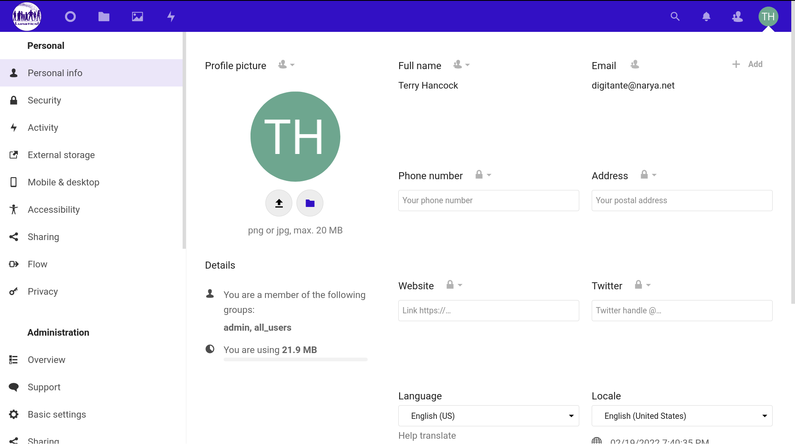
Task: Open the Contacts menu icon
Action: tap(737, 17)
